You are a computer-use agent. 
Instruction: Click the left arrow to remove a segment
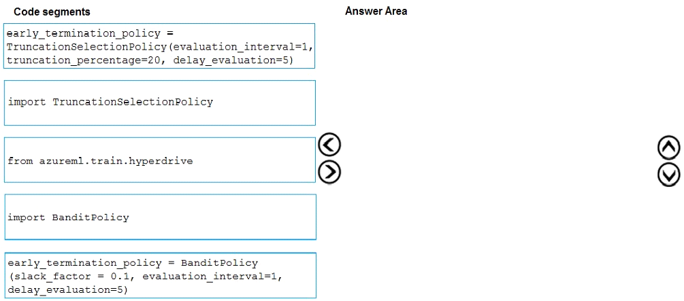(329, 145)
